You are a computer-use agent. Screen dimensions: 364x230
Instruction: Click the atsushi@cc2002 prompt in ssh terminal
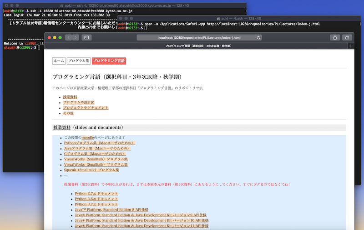(20, 47)
